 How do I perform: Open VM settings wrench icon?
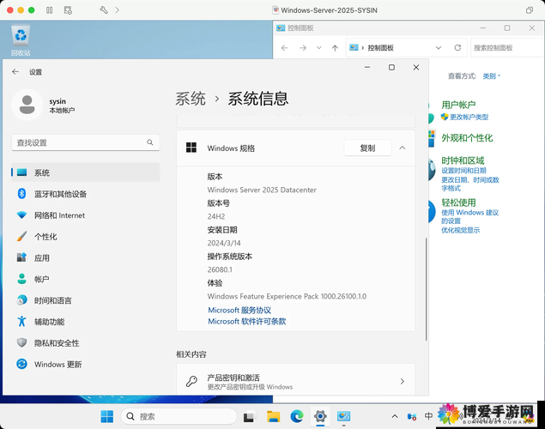(104, 10)
